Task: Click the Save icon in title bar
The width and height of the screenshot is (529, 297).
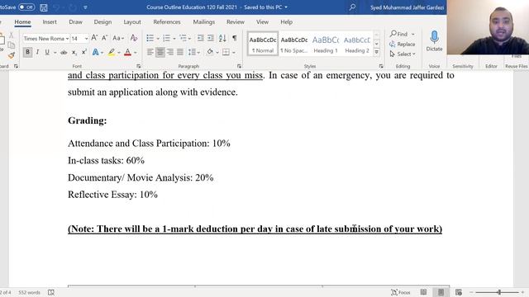Action: pyautogui.click(x=44, y=7)
